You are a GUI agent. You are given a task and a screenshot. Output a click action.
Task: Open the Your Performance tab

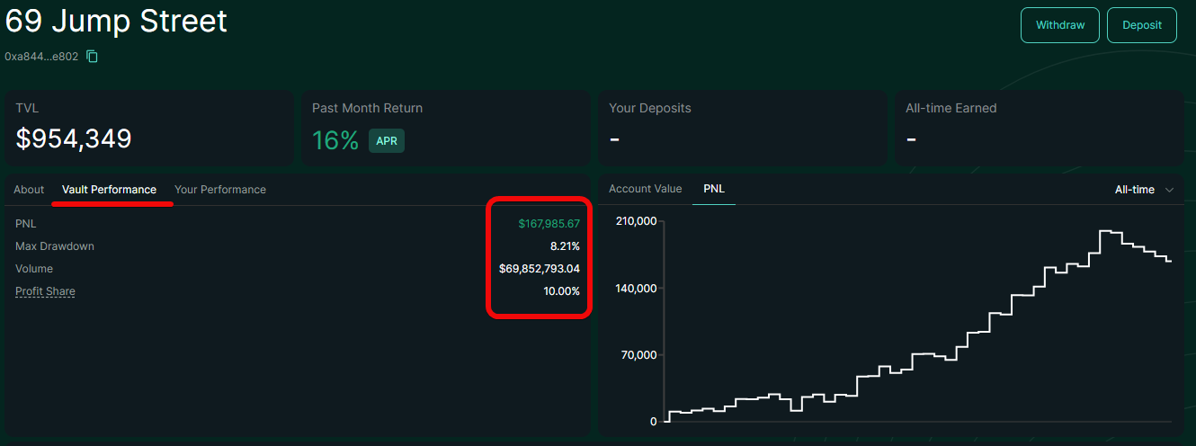coord(220,190)
